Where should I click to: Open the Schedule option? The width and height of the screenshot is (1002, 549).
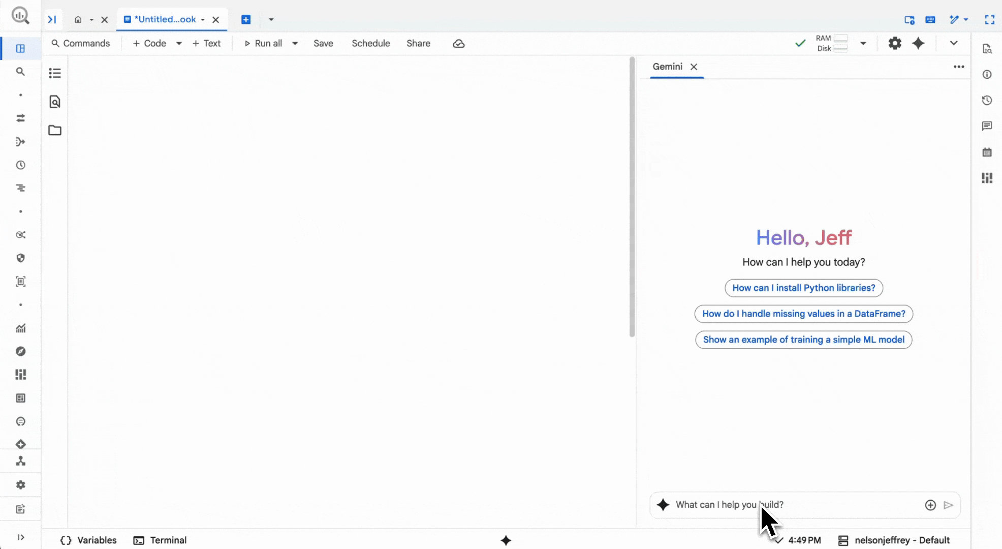tap(371, 43)
